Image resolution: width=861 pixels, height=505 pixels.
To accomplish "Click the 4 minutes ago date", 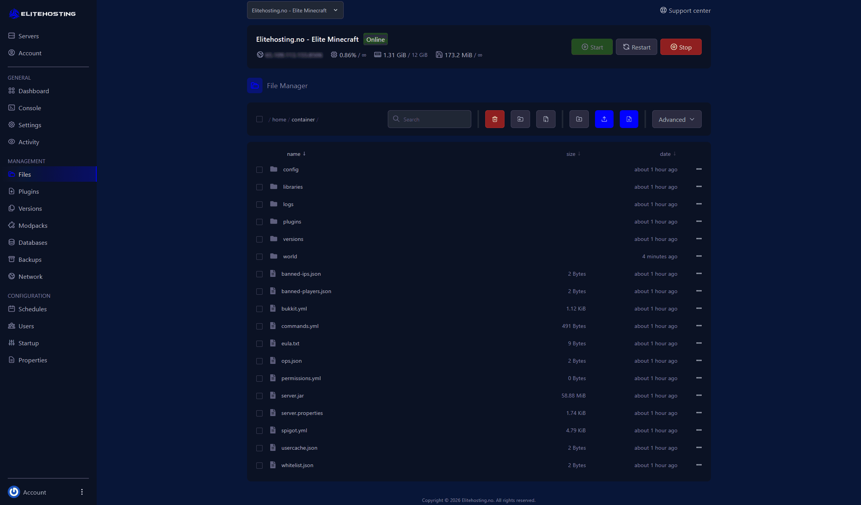I will coord(660,256).
